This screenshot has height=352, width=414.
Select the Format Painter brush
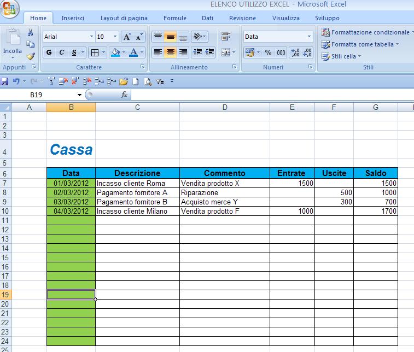pos(31,56)
